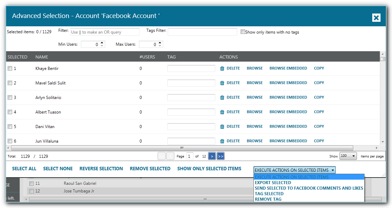392x208 pixels.
Task: Click the trash icon for Mavel Saldi Sulit
Action: click(222, 83)
